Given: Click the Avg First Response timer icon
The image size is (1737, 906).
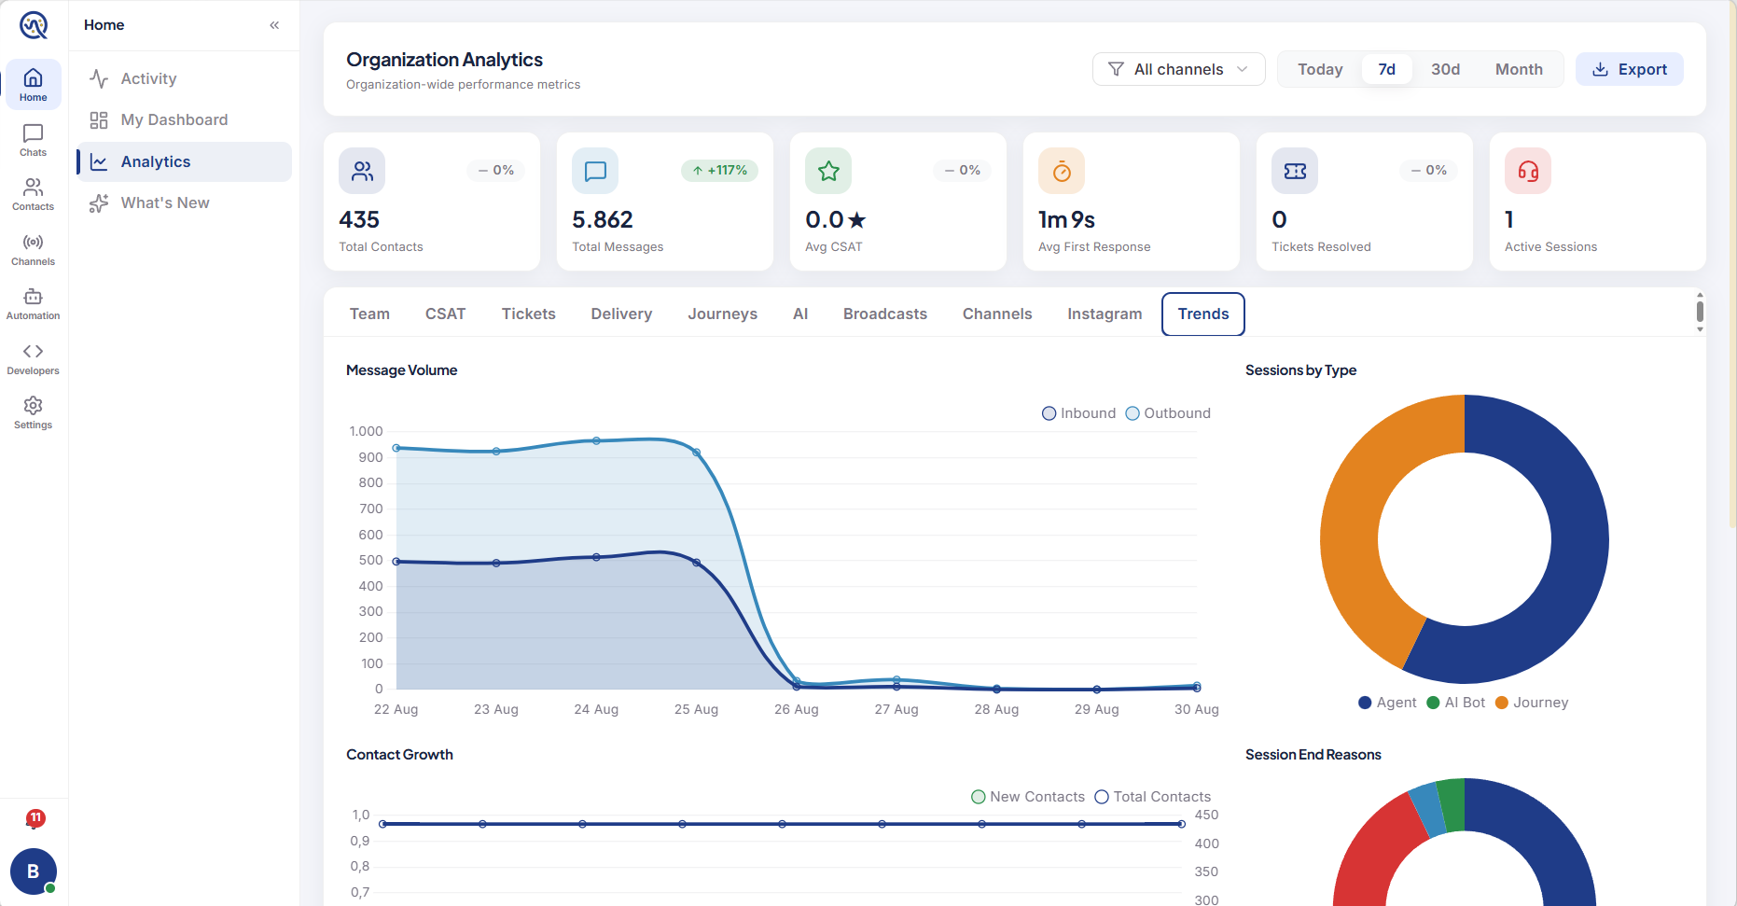Looking at the screenshot, I should pos(1062,171).
